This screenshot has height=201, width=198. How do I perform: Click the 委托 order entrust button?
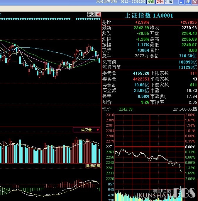point(160,2)
